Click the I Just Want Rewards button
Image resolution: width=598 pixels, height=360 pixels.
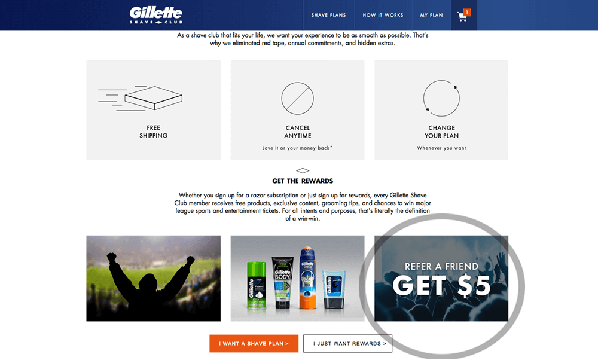(x=347, y=344)
